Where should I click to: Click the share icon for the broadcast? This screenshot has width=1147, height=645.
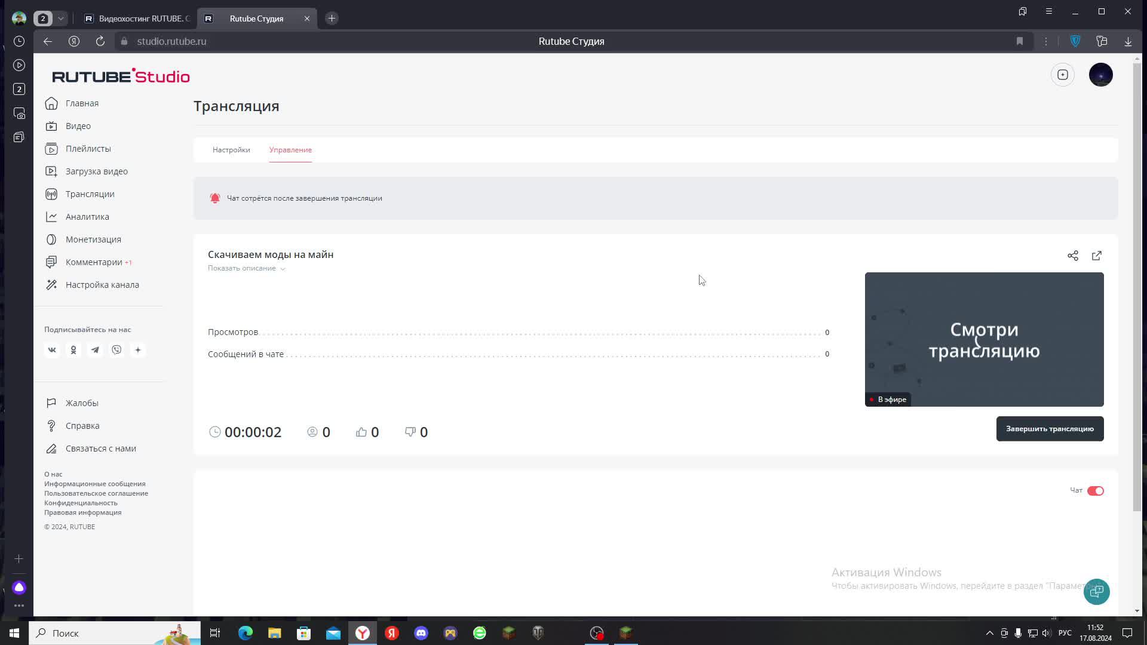click(1073, 256)
